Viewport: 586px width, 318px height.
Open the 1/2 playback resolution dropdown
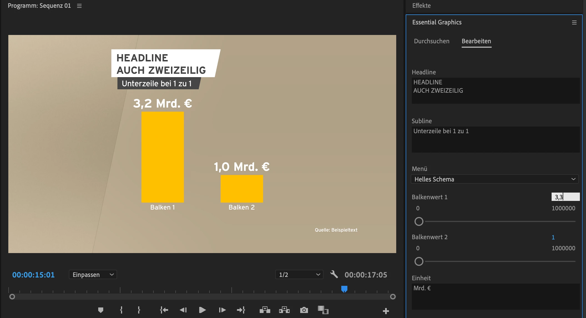tap(299, 275)
